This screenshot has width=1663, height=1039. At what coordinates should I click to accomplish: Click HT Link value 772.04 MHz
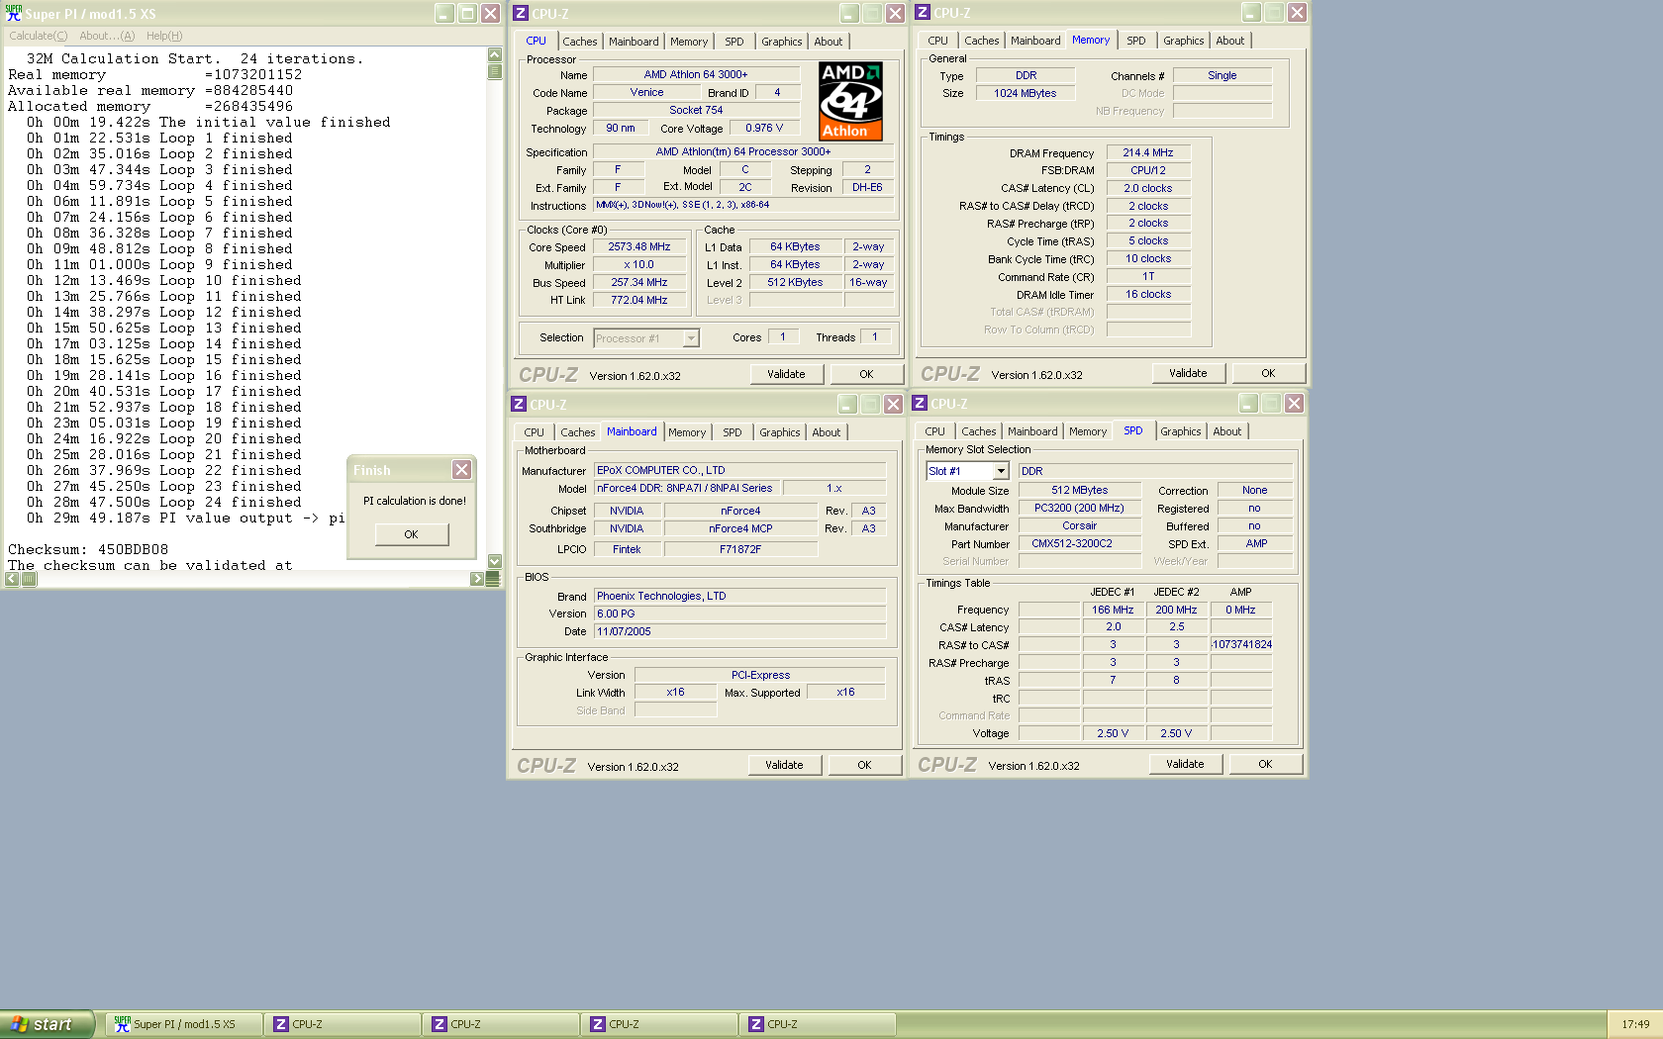639,300
